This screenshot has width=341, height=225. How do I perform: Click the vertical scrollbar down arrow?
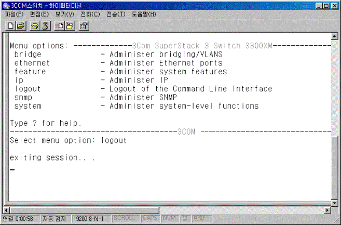coord(334,203)
